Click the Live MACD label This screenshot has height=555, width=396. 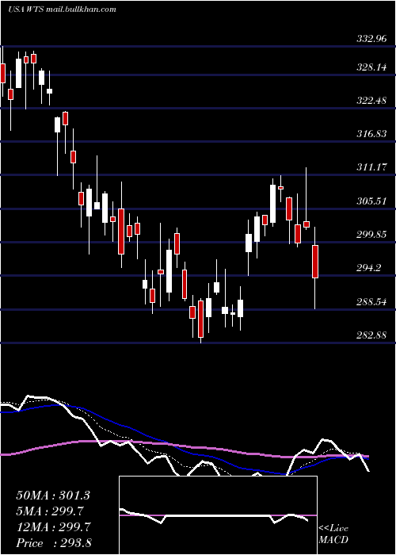pos(333,534)
